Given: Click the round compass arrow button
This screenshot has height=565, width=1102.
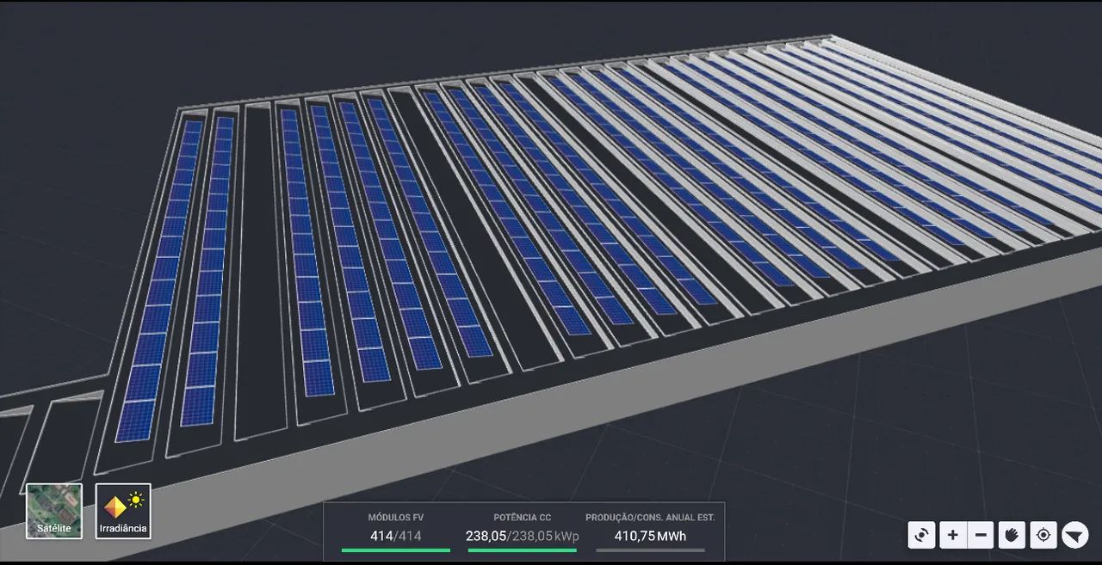Looking at the screenshot, I should pos(1075,535).
